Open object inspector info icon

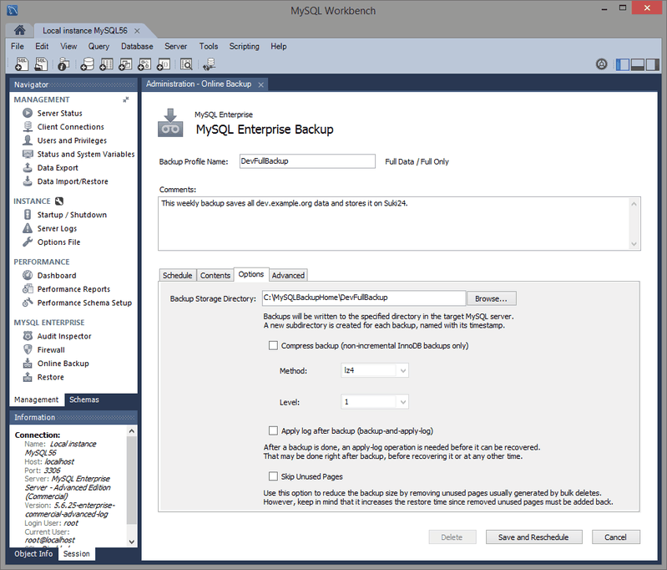pyautogui.click(x=63, y=64)
